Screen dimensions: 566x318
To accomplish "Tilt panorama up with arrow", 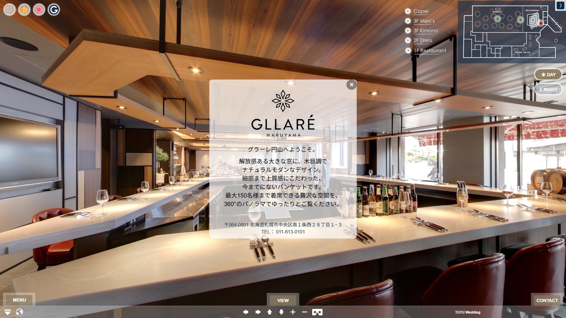I will click(269, 312).
